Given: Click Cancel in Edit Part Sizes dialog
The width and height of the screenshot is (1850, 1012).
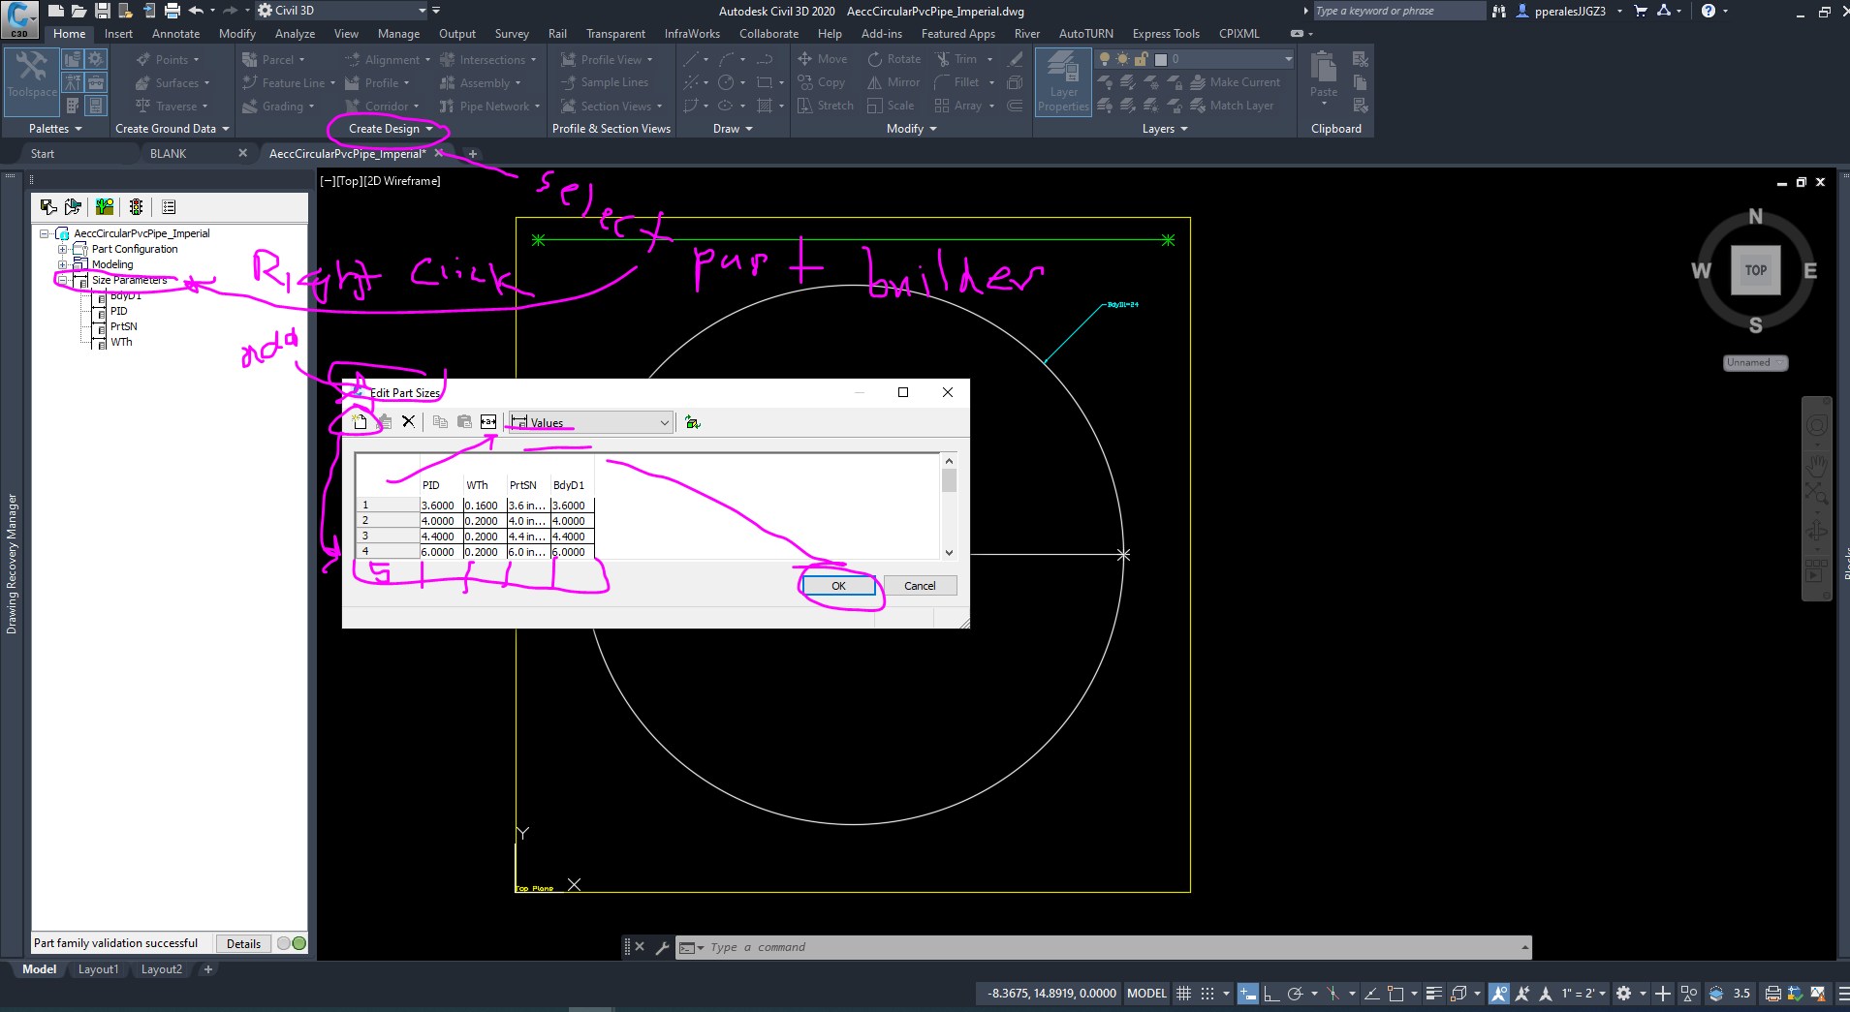Looking at the screenshot, I should tap(920, 586).
